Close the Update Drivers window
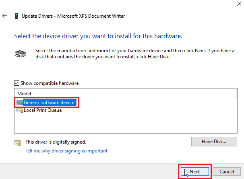Viewport: 244px width, 179px height. tap(236, 3)
